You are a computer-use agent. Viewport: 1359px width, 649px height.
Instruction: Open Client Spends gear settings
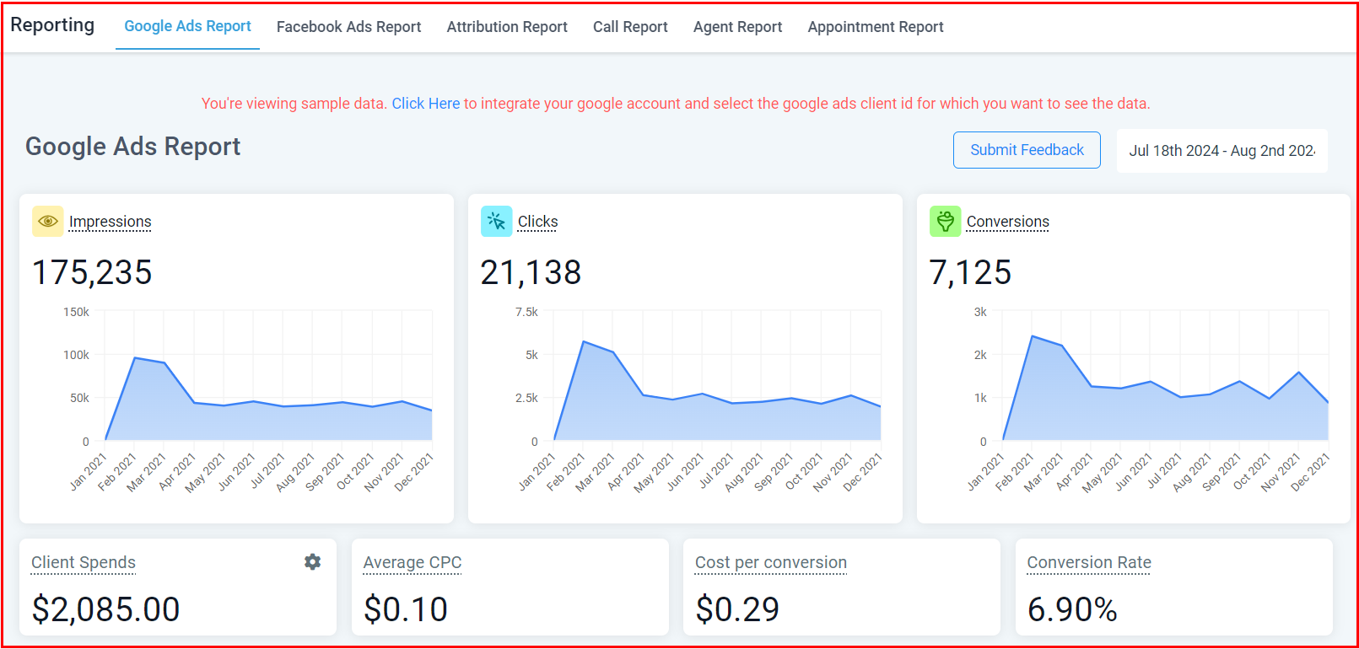[312, 562]
